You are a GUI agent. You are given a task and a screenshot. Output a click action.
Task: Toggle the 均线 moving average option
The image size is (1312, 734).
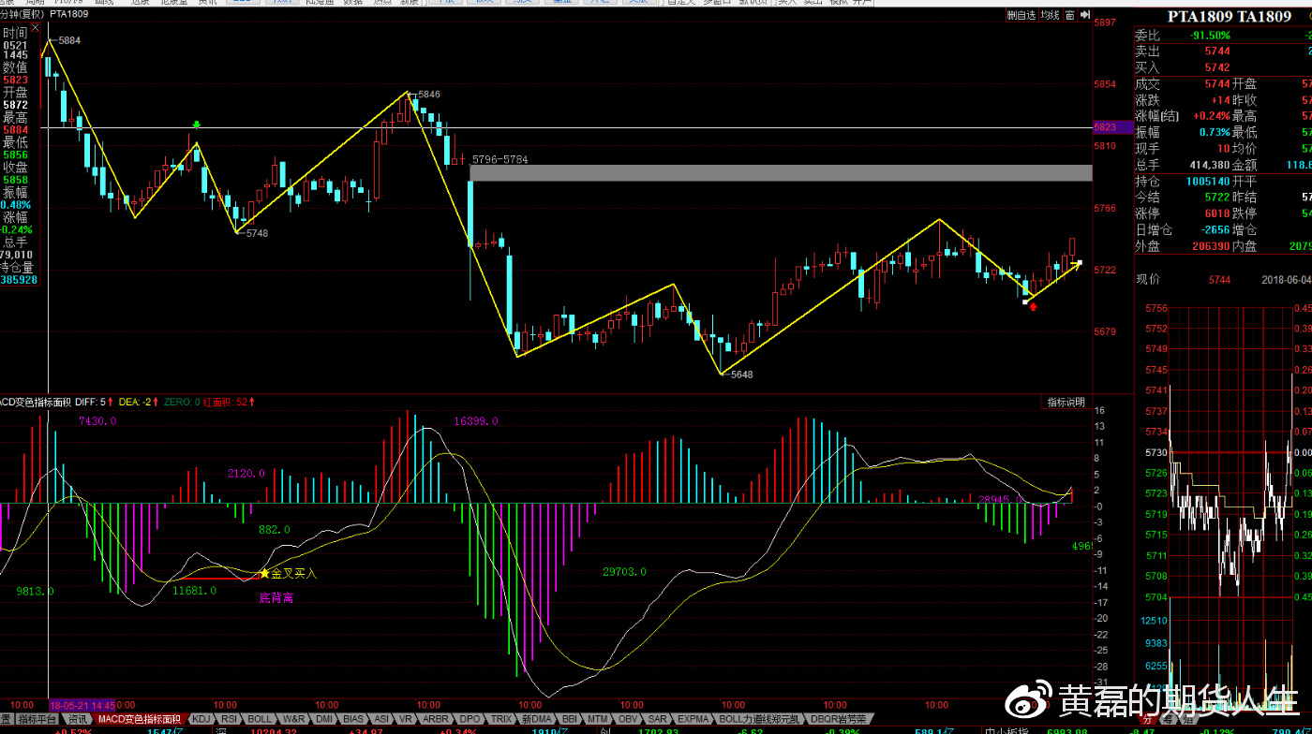click(x=1051, y=15)
